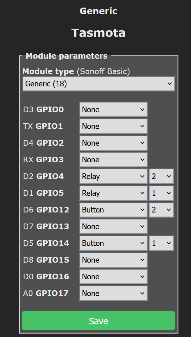The width and height of the screenshot is (191, 337).
Task: Change the relay index for GPIO4
Action: [x=161, y=176]
